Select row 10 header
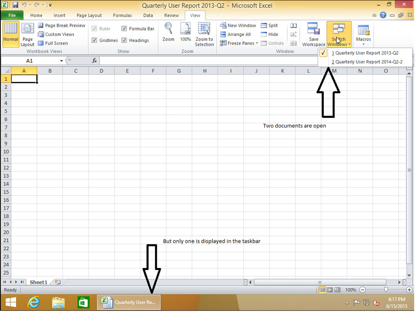Viewport: 417px width, 312px height. coord(6,152)
